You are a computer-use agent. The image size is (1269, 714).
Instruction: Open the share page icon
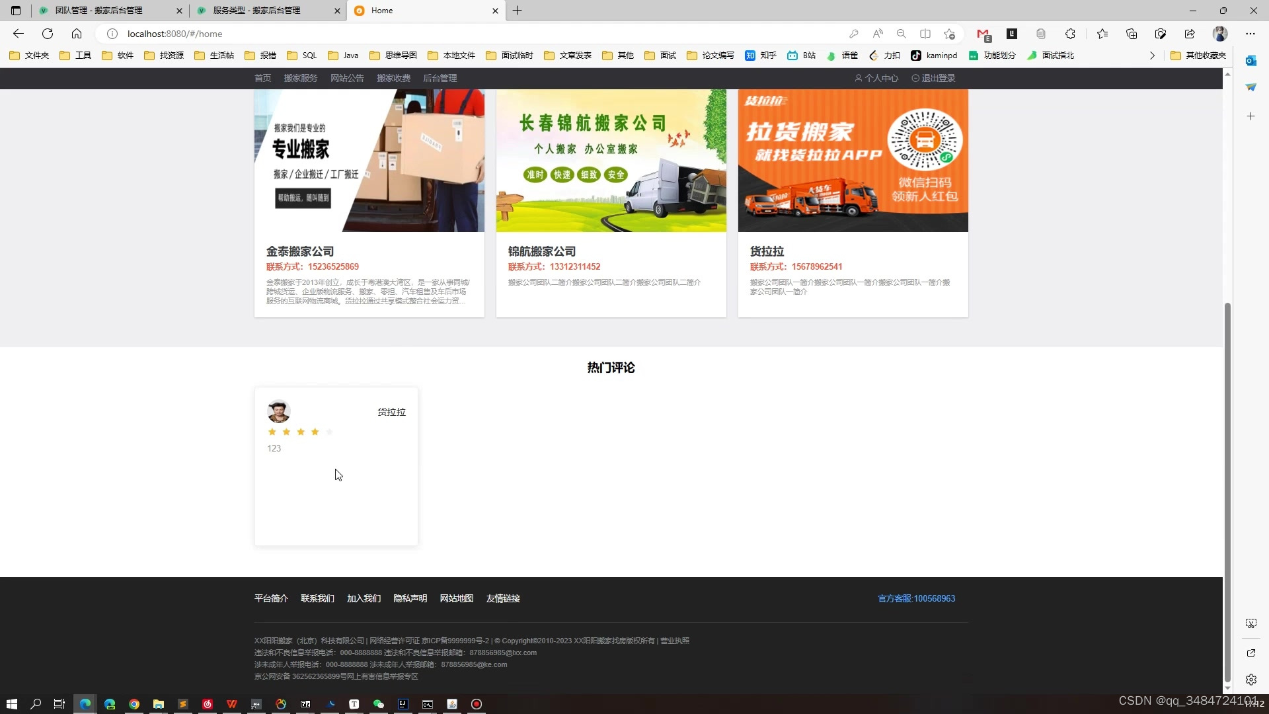click(1190, 34)
